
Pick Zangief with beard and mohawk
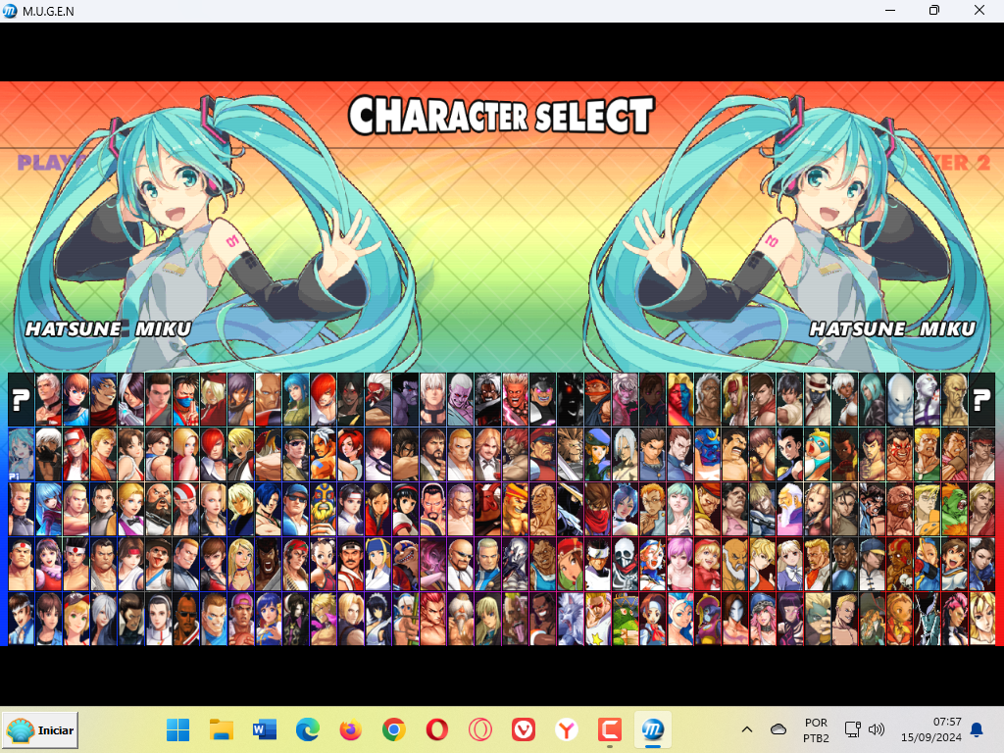click(900, 510)
